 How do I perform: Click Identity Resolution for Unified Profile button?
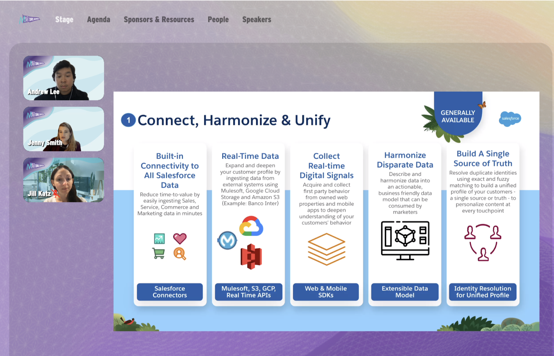[x=483, y=292]
